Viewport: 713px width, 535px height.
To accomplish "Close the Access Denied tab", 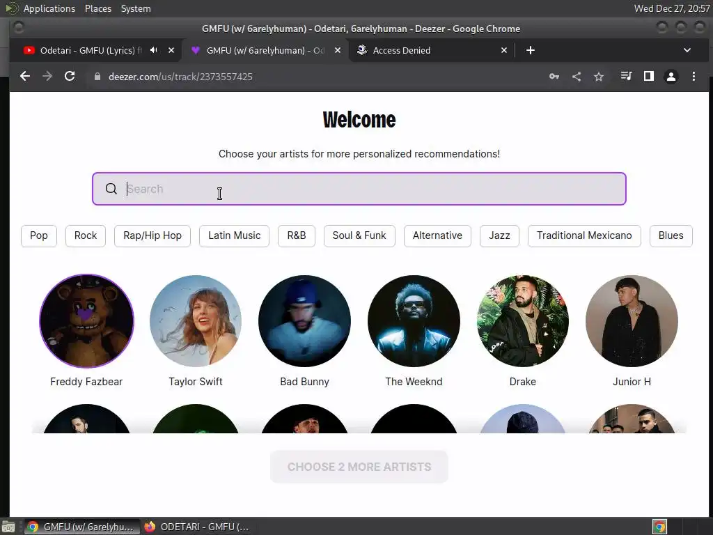I will 504,50.
